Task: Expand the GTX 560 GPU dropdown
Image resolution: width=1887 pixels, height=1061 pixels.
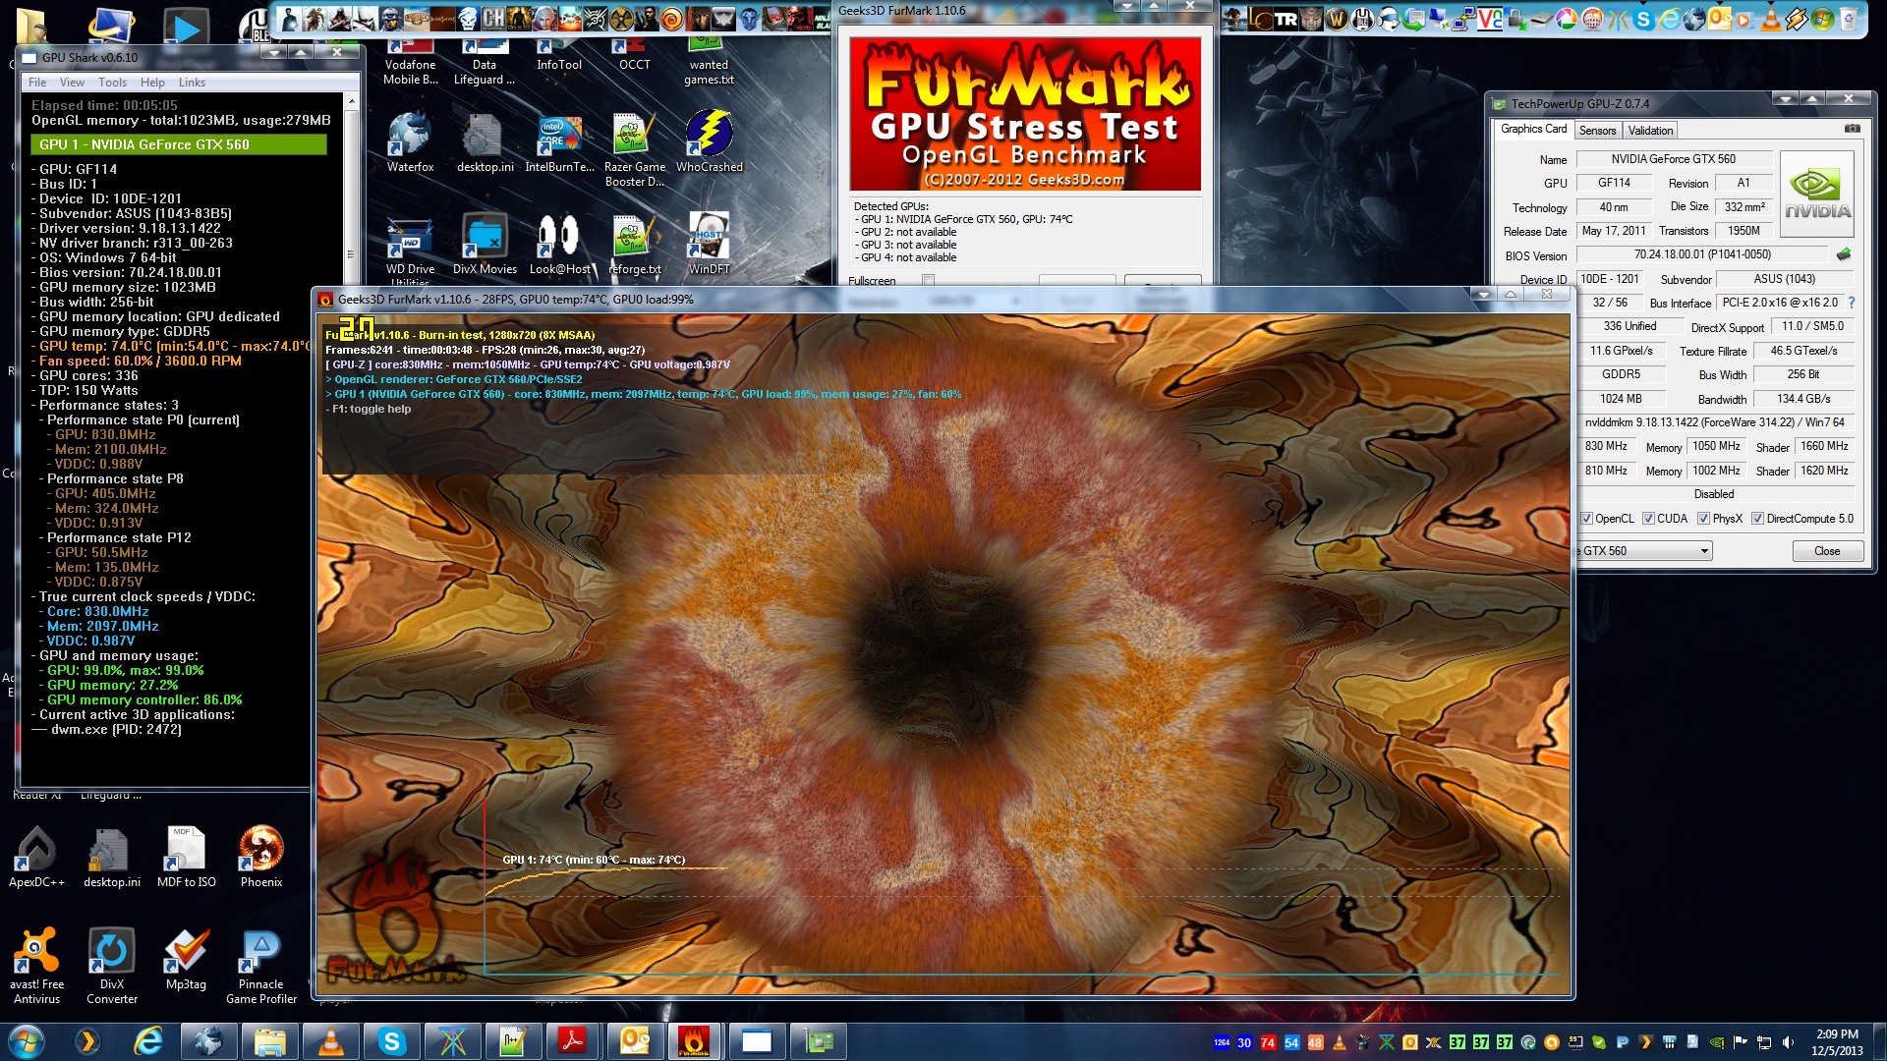Action: (1704, 551)
